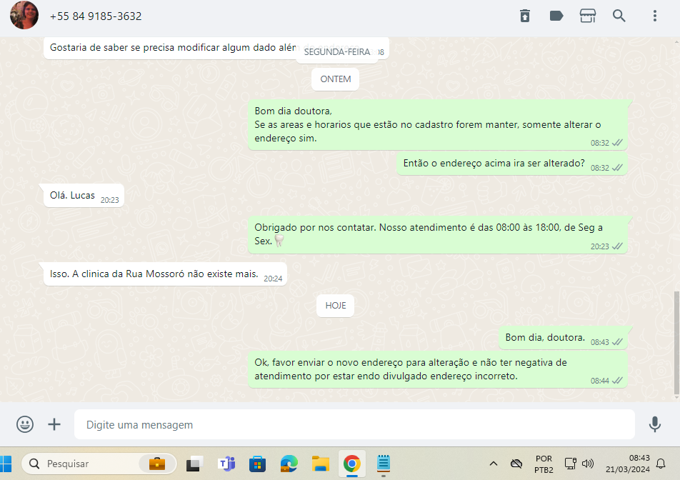
Task: Focus the 'Digite uma mensagem' field
Action: [x=354, y=424]
